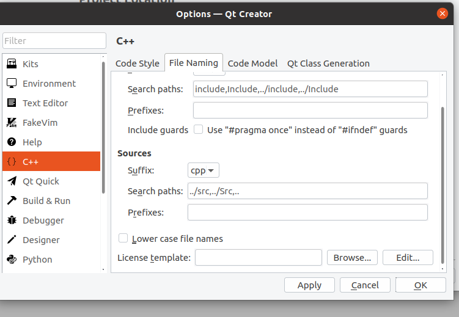Screen dimensions: 459x317
Task: Click the Apply button
Action: (309, 285)
